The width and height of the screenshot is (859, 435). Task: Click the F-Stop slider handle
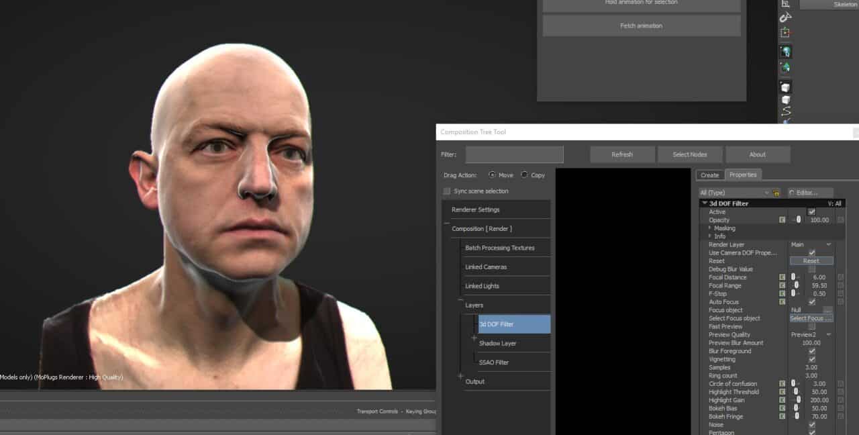[793, 293]
